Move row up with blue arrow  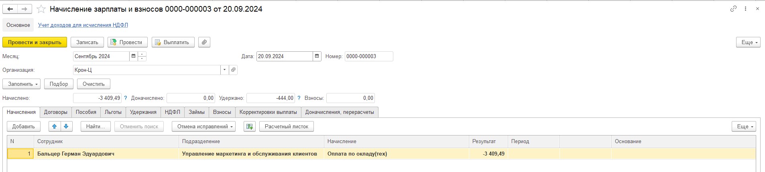(x=55, y=126)
